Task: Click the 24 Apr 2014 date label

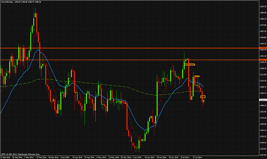Action: point(90,157)
